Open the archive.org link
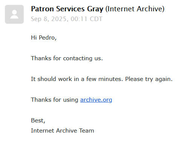Viewport: 182px width, 142px height. click(x=96, y=100)
